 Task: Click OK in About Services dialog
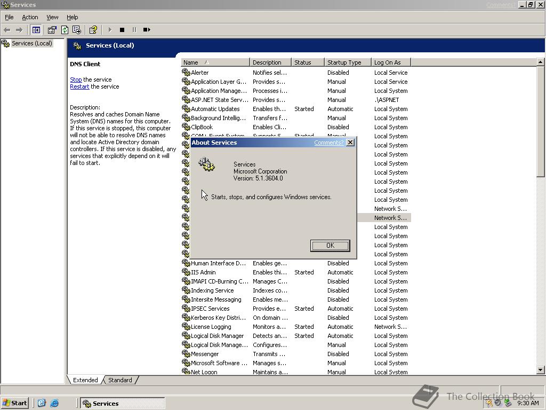pyautogui.click(x=330, y=246)
